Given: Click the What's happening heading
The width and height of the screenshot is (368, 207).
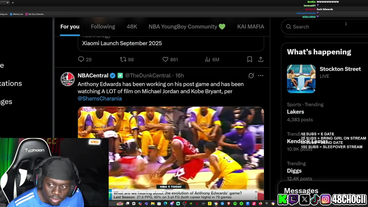Looking at the screenshot, I should (319, 52).
